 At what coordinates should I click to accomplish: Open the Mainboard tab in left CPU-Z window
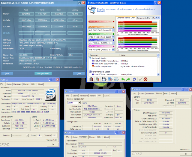pyautogui.click(x=17, y=84)
